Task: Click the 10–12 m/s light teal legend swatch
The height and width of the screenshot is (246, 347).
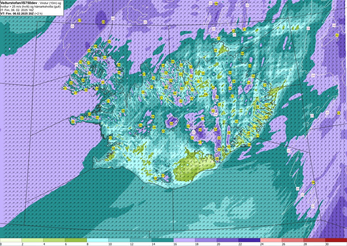Action: [x=119, y=240]
